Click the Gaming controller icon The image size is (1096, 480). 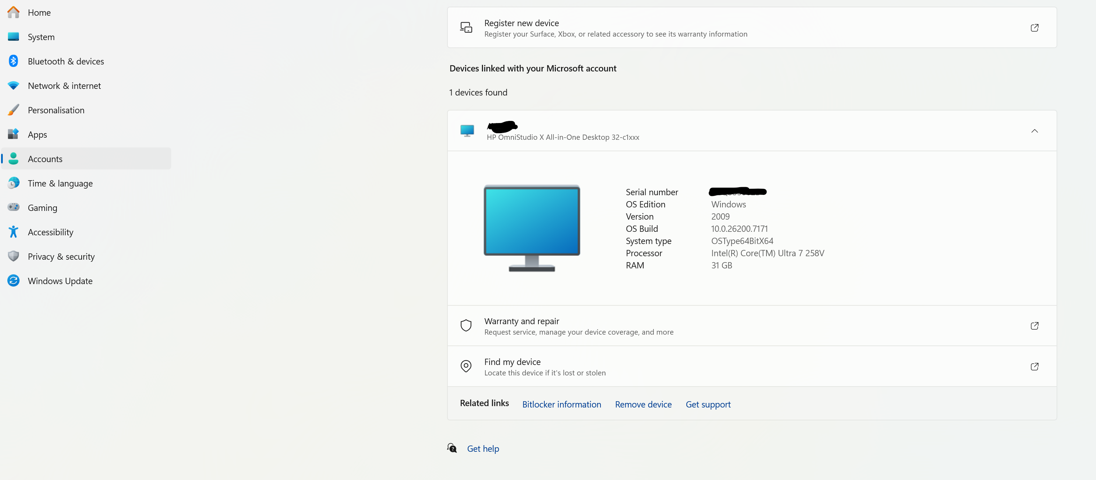[13, 207]
